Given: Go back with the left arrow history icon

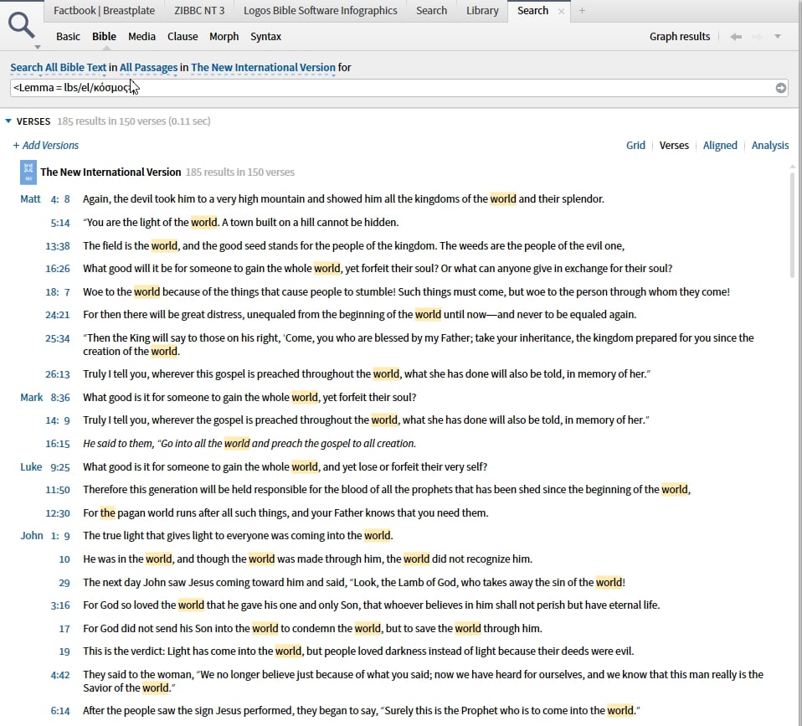Looking at the screenshot, I should [x=736, y=36].
